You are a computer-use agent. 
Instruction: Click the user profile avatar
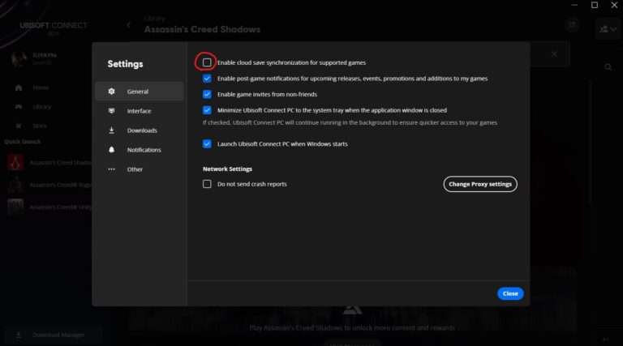tap(19, 58)
